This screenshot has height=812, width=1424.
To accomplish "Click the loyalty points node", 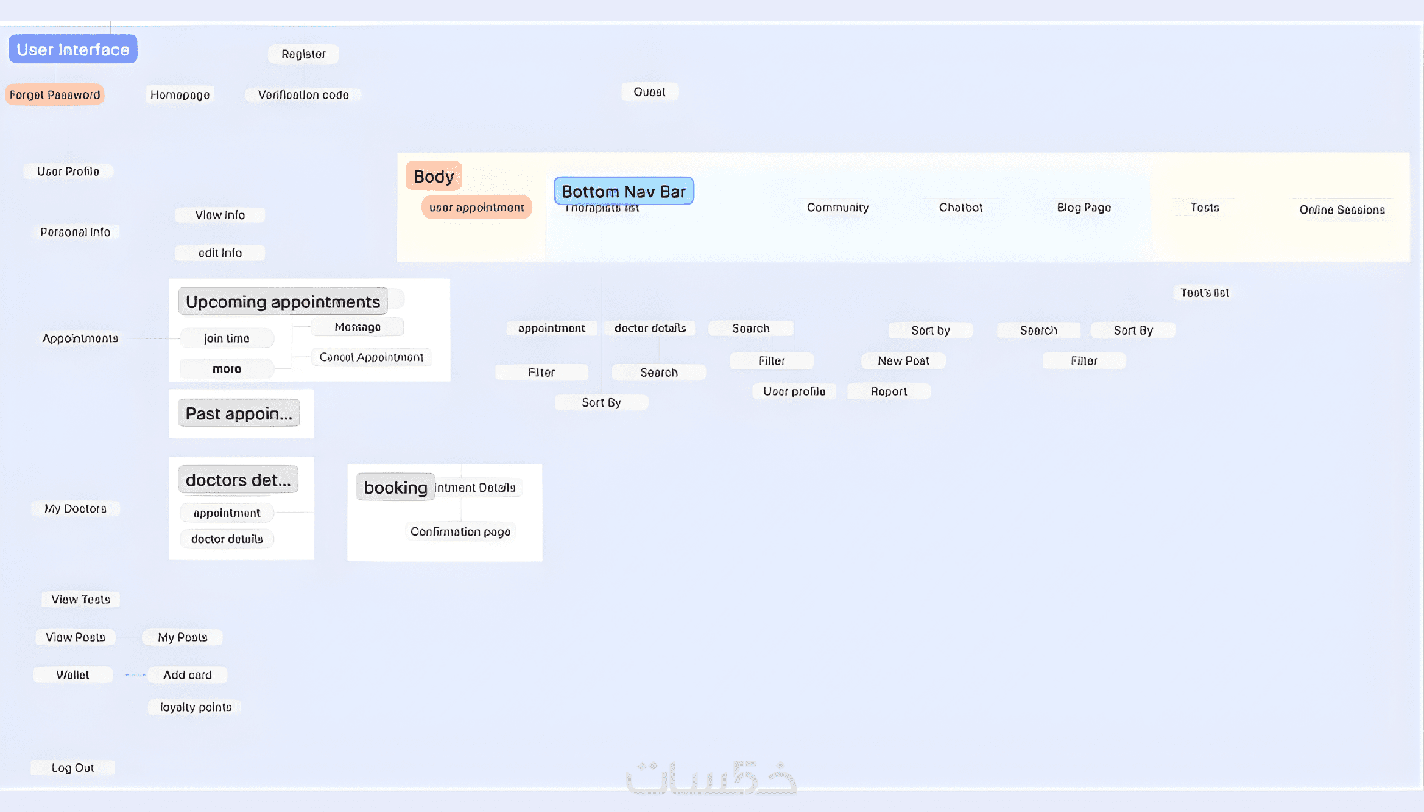I will tap(196, 707).
